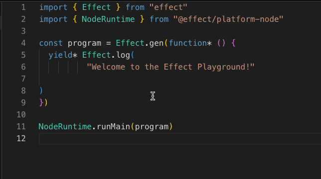Click the "@effect/platform-node" import string
Image resolution: width=321 pixels, height=179 pixels.
(228, 19)
